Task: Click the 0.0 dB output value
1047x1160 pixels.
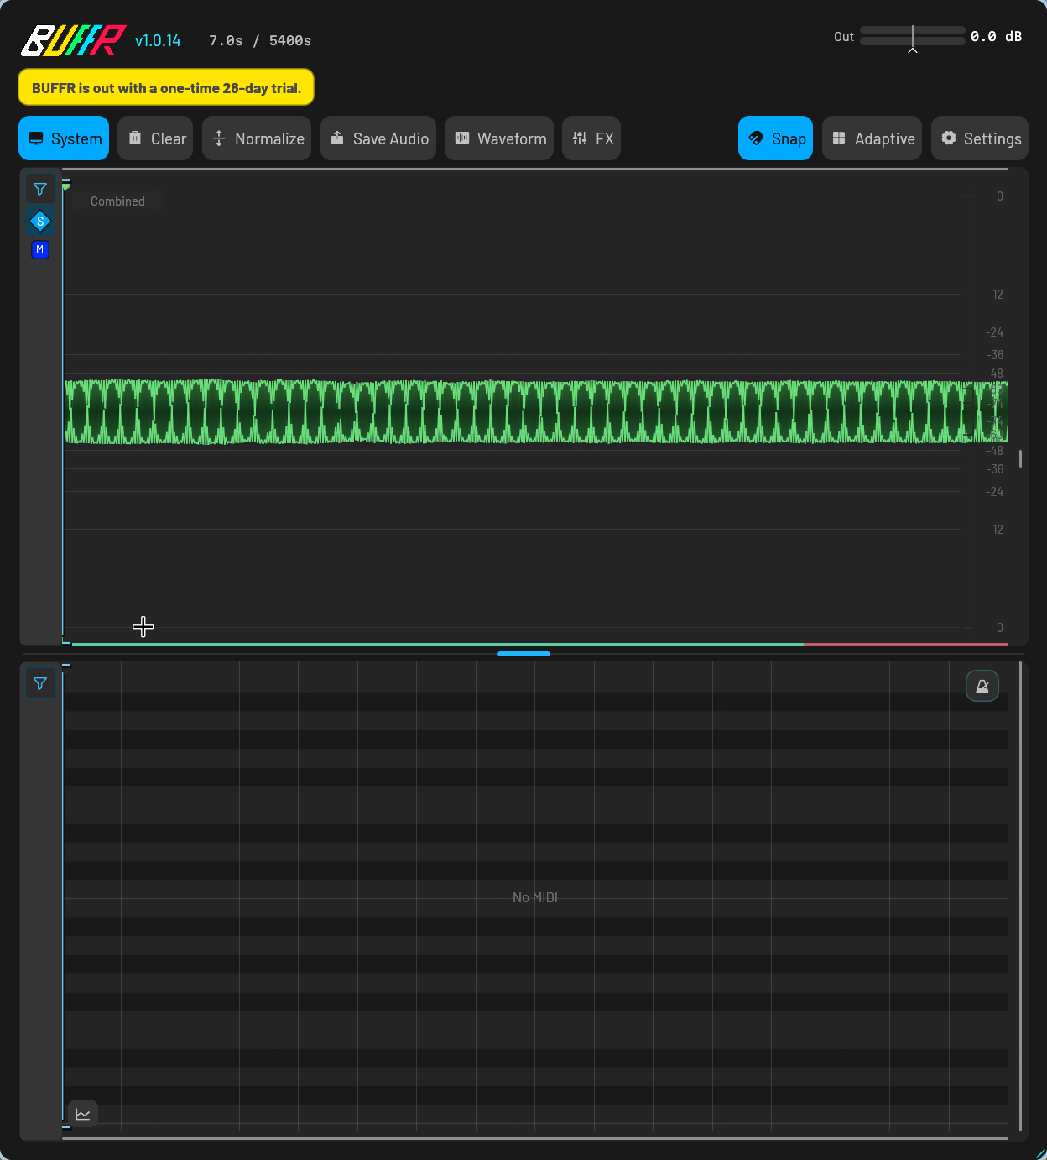Action: (x=997, y=36)
